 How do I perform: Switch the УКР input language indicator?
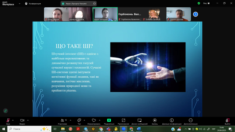(x=213, y=129)
